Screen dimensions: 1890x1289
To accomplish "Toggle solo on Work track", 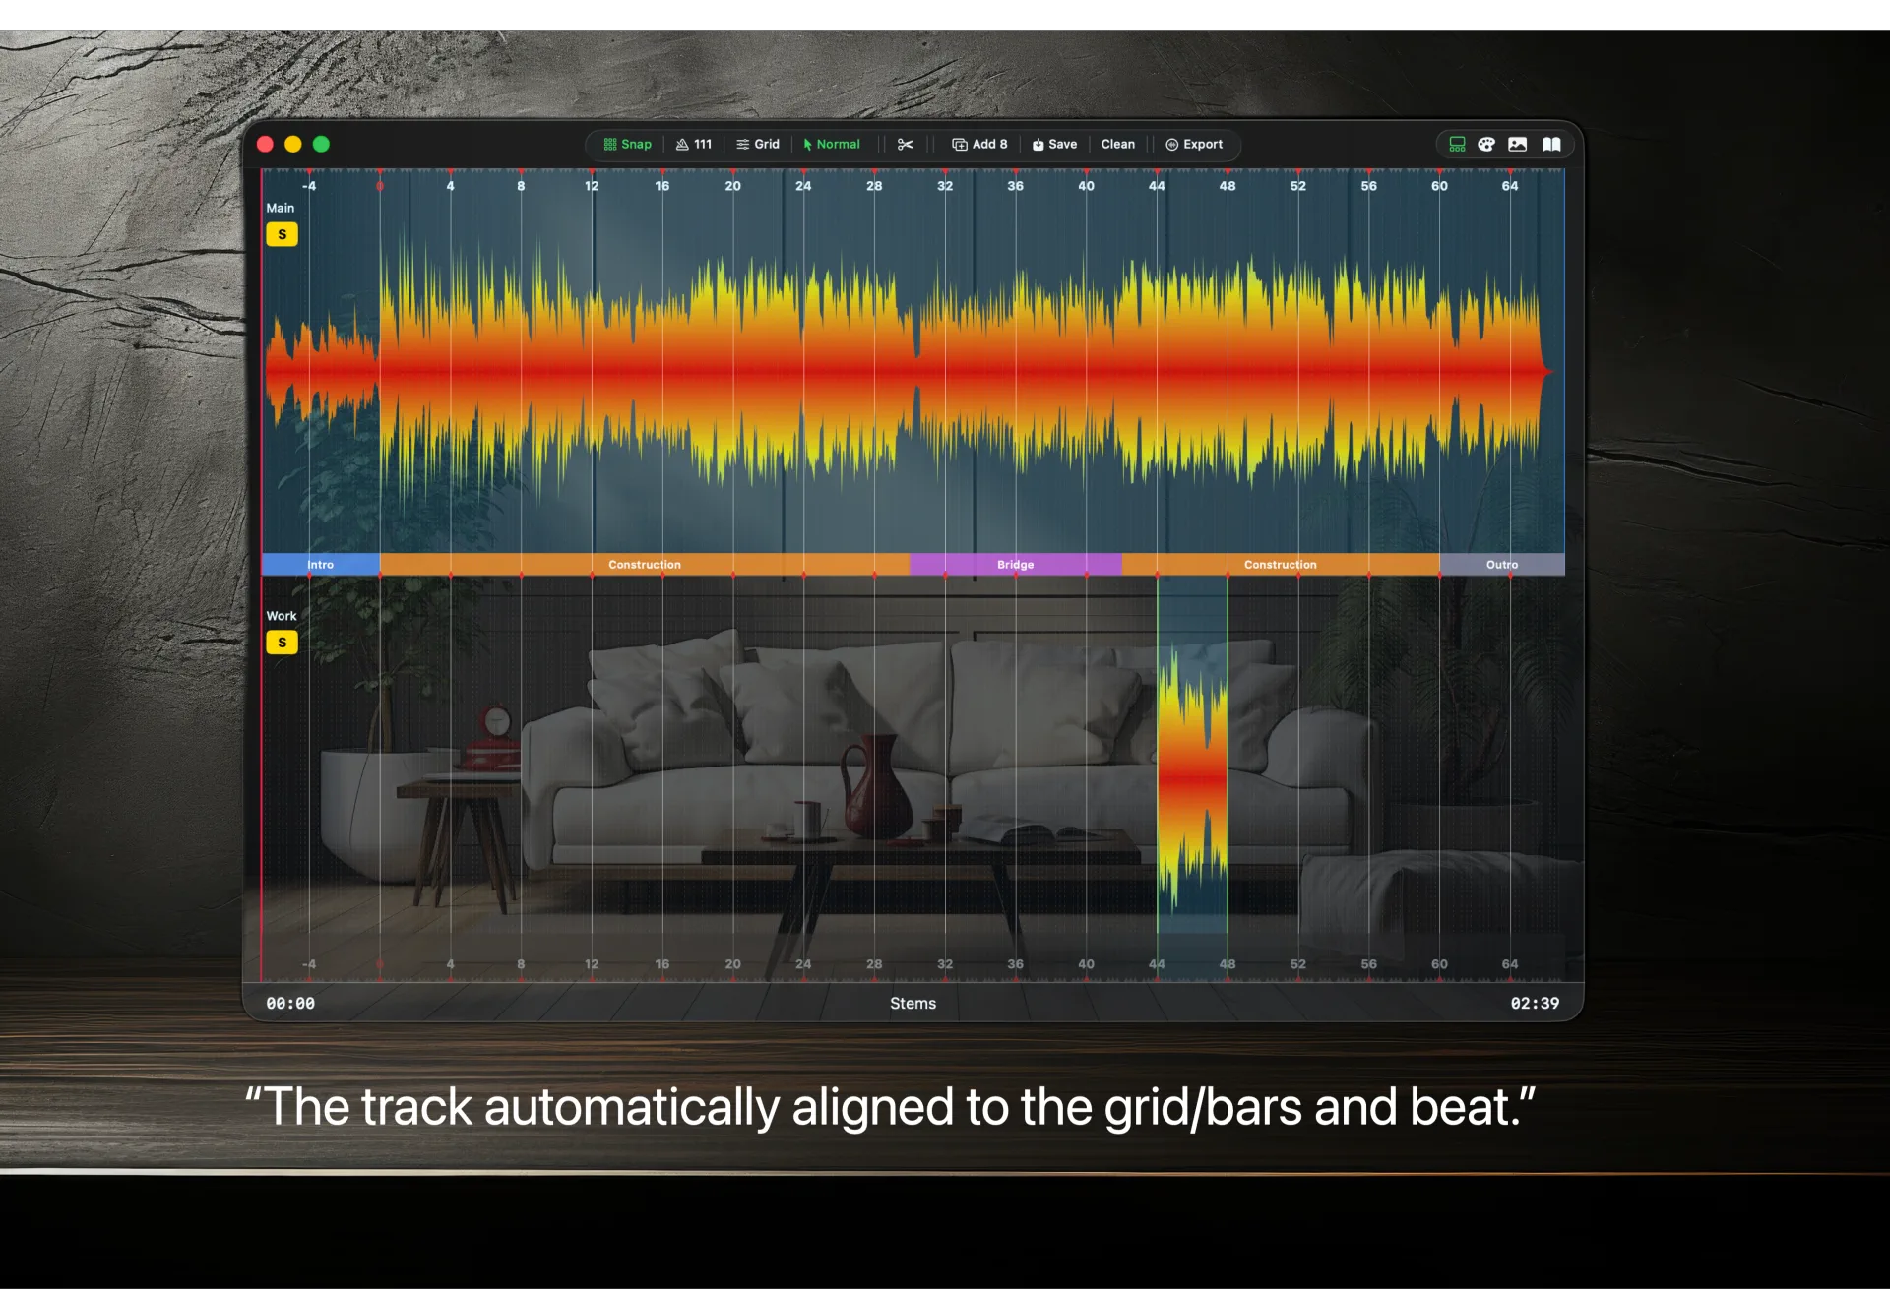I will tap(282, 644).
